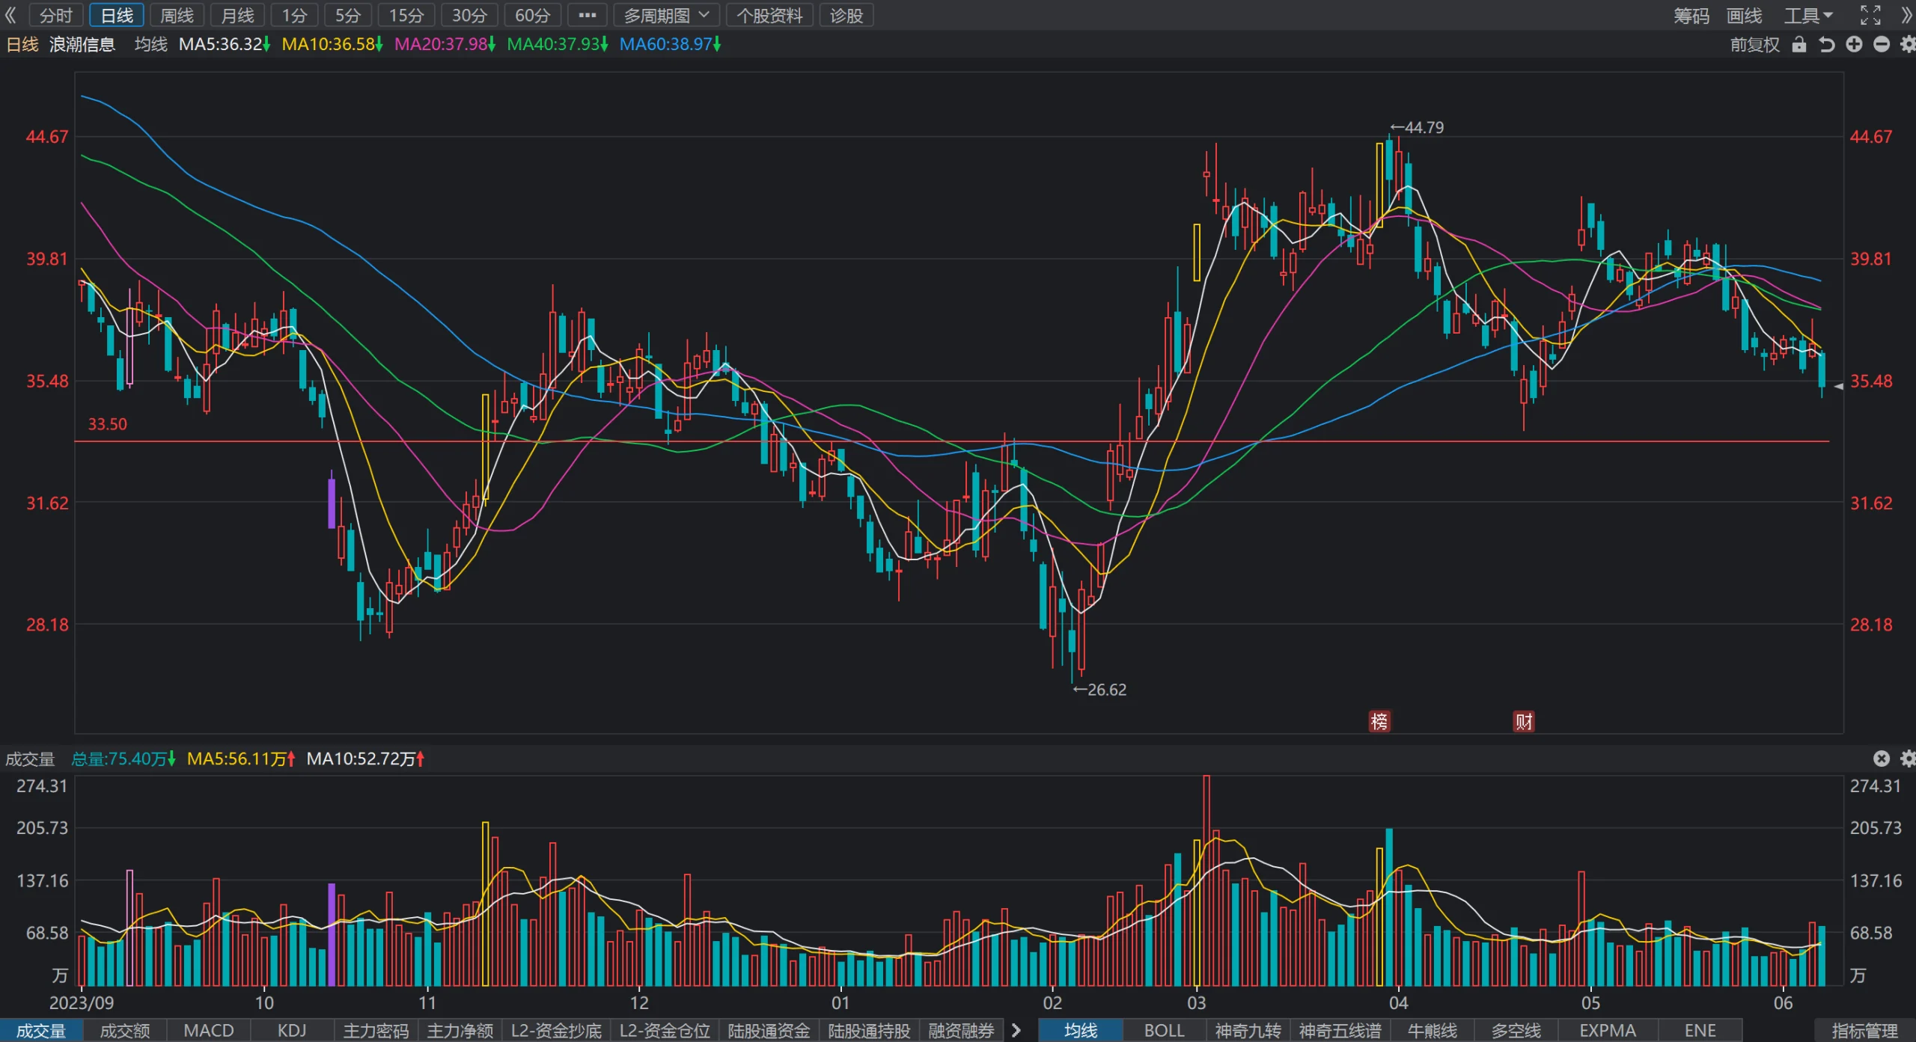
Task: Select the 5分 period
Action: point(347,15)
